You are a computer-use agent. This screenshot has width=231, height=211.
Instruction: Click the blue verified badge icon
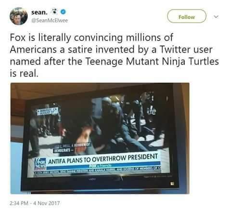pyautogui.click(x=63, y=12)
